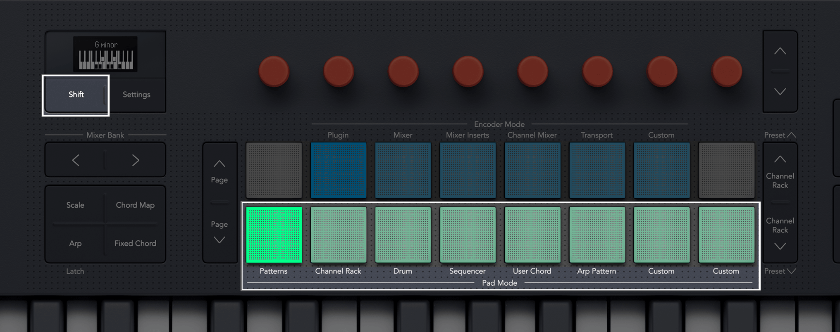This screenshot has height=332, width=840.
Task: Click the Channel Rack down button
Action: pos(780,233)
